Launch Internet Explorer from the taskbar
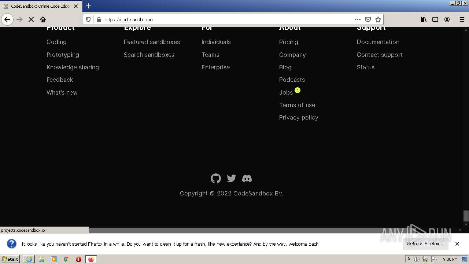The image size is (469, 264). tap(29, 259)
